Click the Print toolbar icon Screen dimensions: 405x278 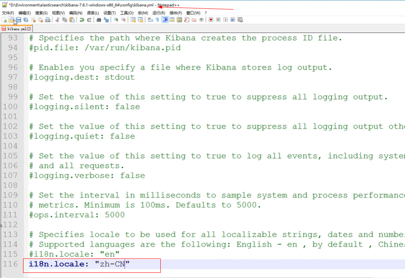click(48, 20)
